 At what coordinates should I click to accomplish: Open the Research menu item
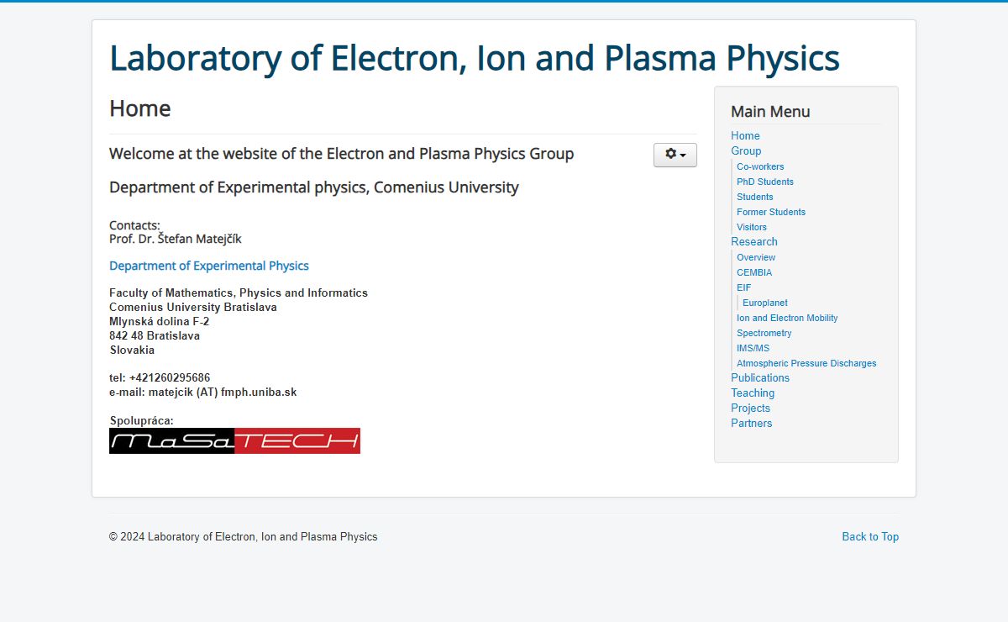(x=754, y=241)
